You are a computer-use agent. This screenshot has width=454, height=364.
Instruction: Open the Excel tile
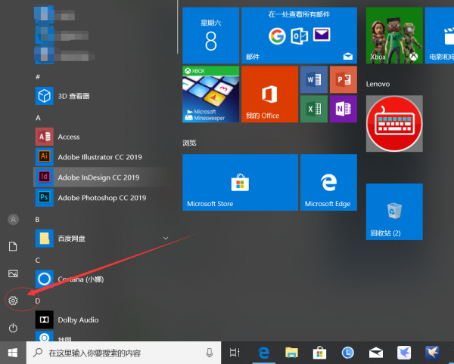(314, 109)
